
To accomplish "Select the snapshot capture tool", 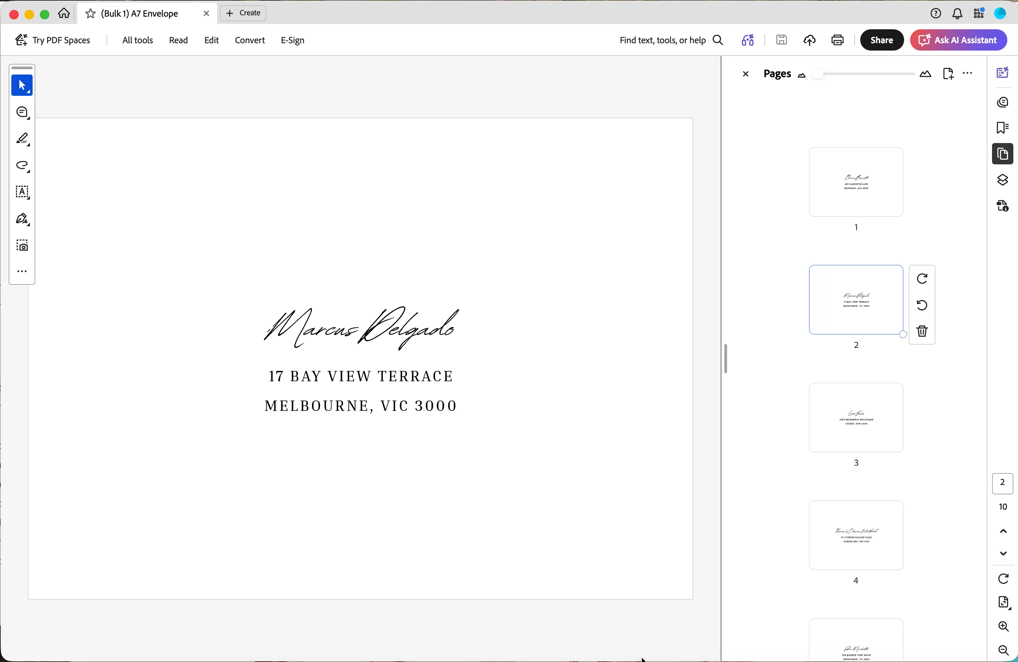I will (x=22, y=246).
